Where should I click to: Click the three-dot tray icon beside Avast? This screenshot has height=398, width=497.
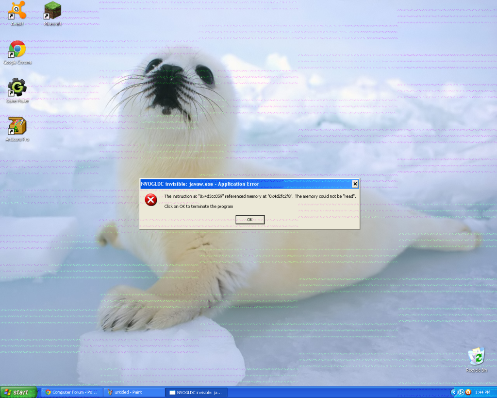tap(461, 392)
